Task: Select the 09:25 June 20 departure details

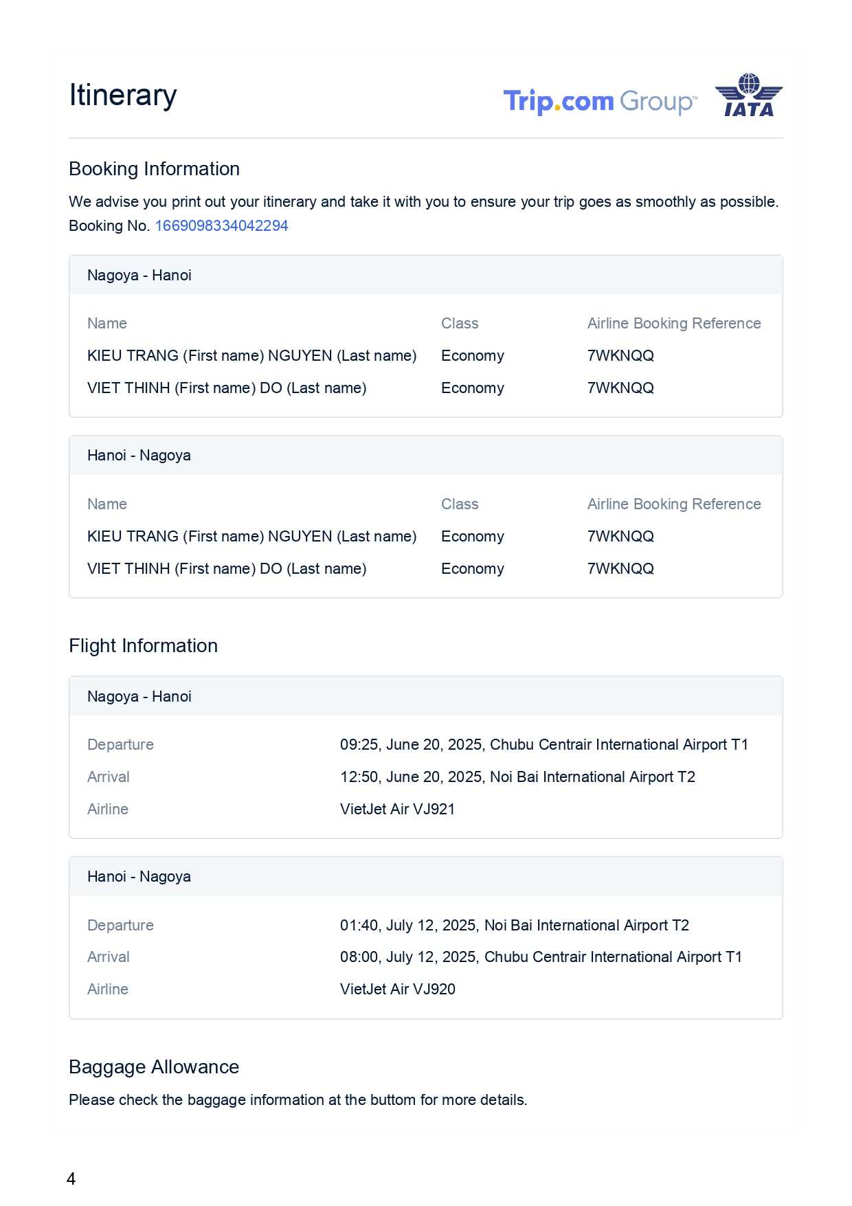Action: 543,745
